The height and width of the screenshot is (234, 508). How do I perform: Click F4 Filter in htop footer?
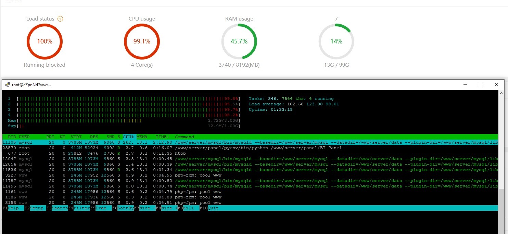click(81, 208)
